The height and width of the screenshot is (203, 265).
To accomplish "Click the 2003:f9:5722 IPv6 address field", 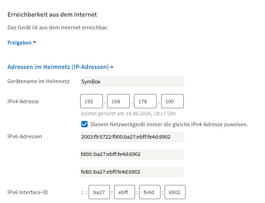I will tap(132, 137).
